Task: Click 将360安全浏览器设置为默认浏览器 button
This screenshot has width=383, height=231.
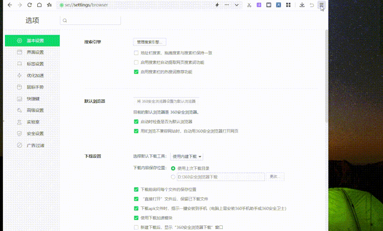Action: [x=166, y=101]
